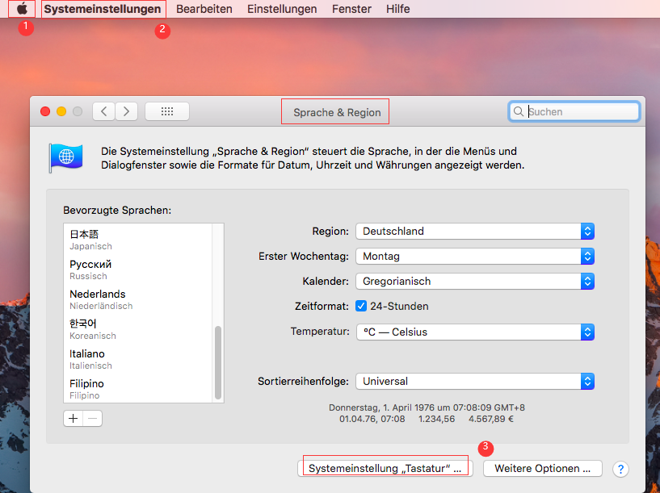Open the Erster Wochentag dropdown showing Montag
This screenshot has height=493, width=660.
coord(475,257)
